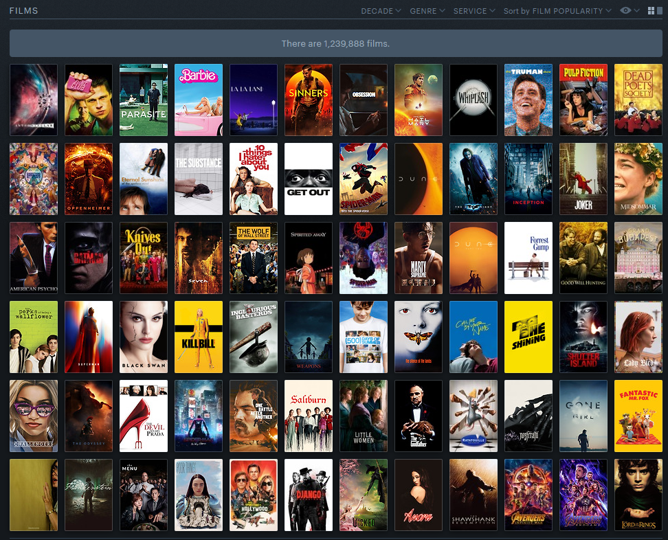This screenshot has height=540, width=668.
Task: Open the Shutter Island poster
Action: click(x=583, y=337)
